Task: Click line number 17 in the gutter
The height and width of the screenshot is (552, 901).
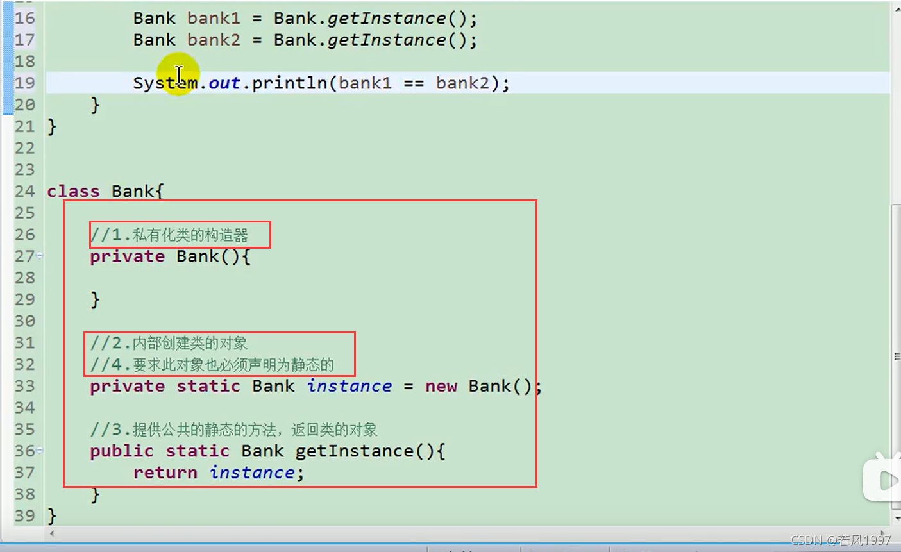Action: (x=24, y=40)
